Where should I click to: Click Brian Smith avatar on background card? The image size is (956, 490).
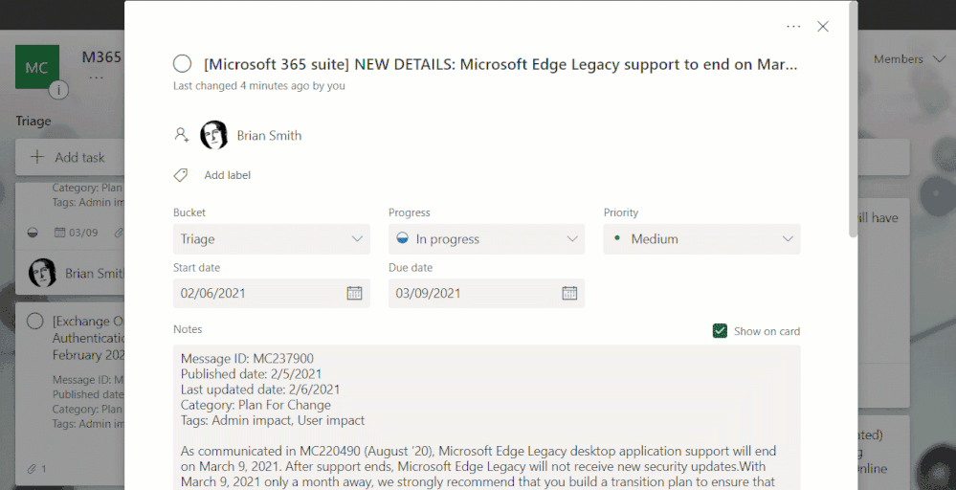(42, 273)
